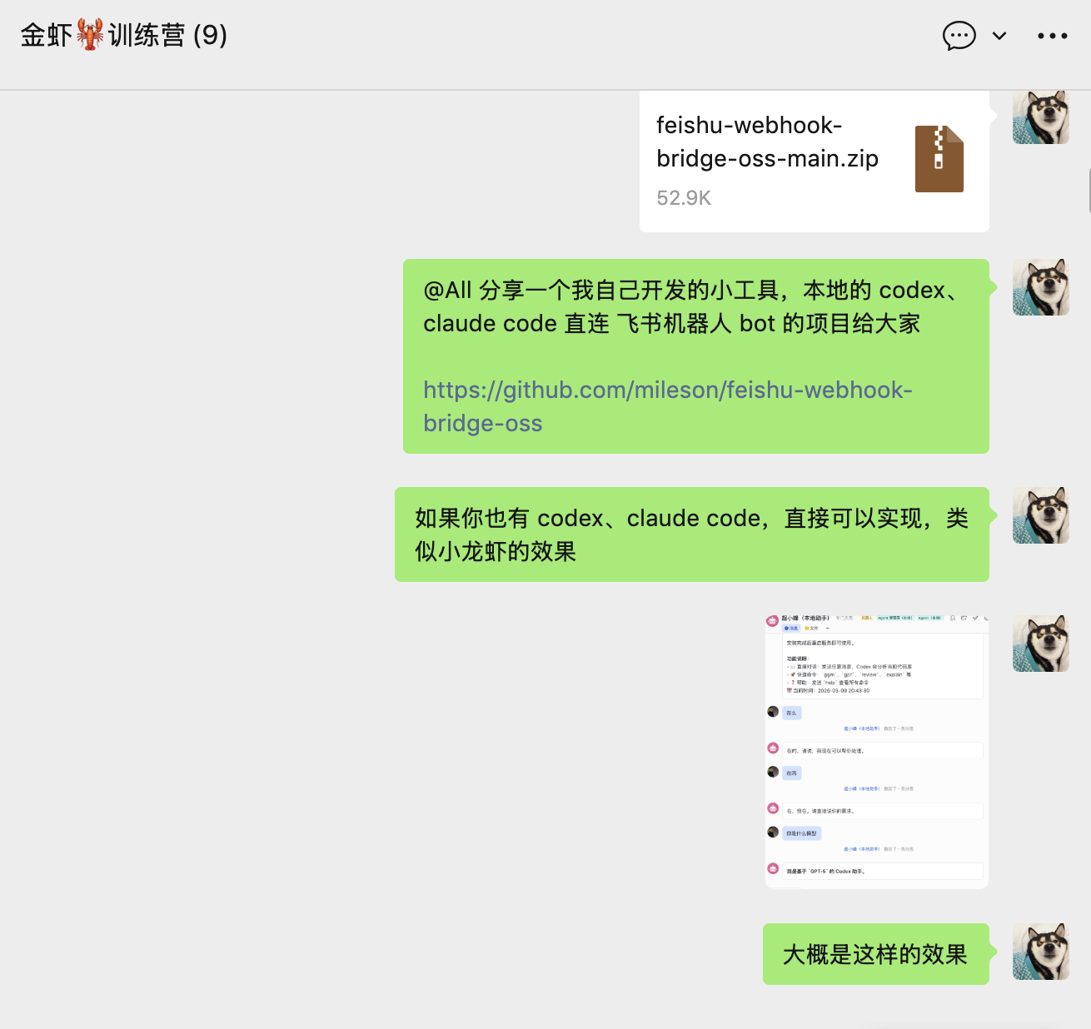Click the member count "(9)" in title

coord(210,36)
